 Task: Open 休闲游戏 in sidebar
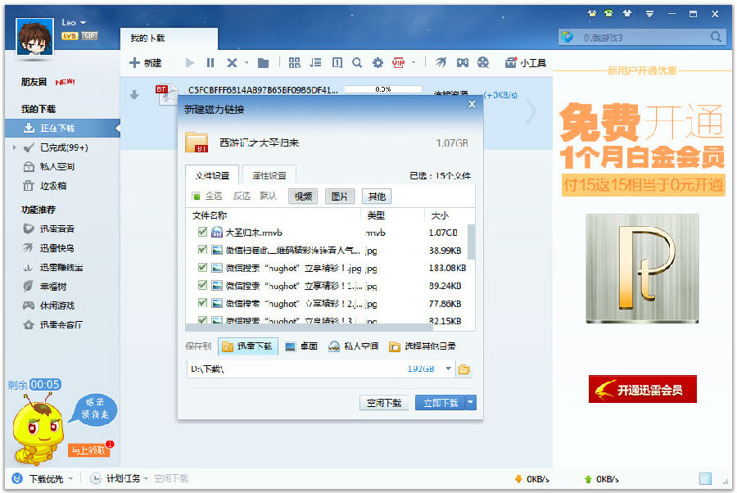coord(57,305)
